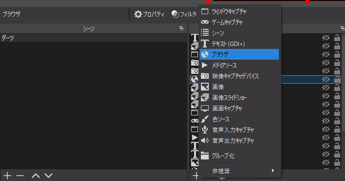Toggle visibility of the game capture source row

click(325, 121)
